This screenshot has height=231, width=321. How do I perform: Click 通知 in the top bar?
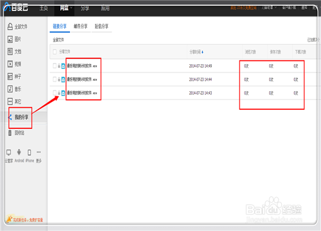[x=304, y=8]
